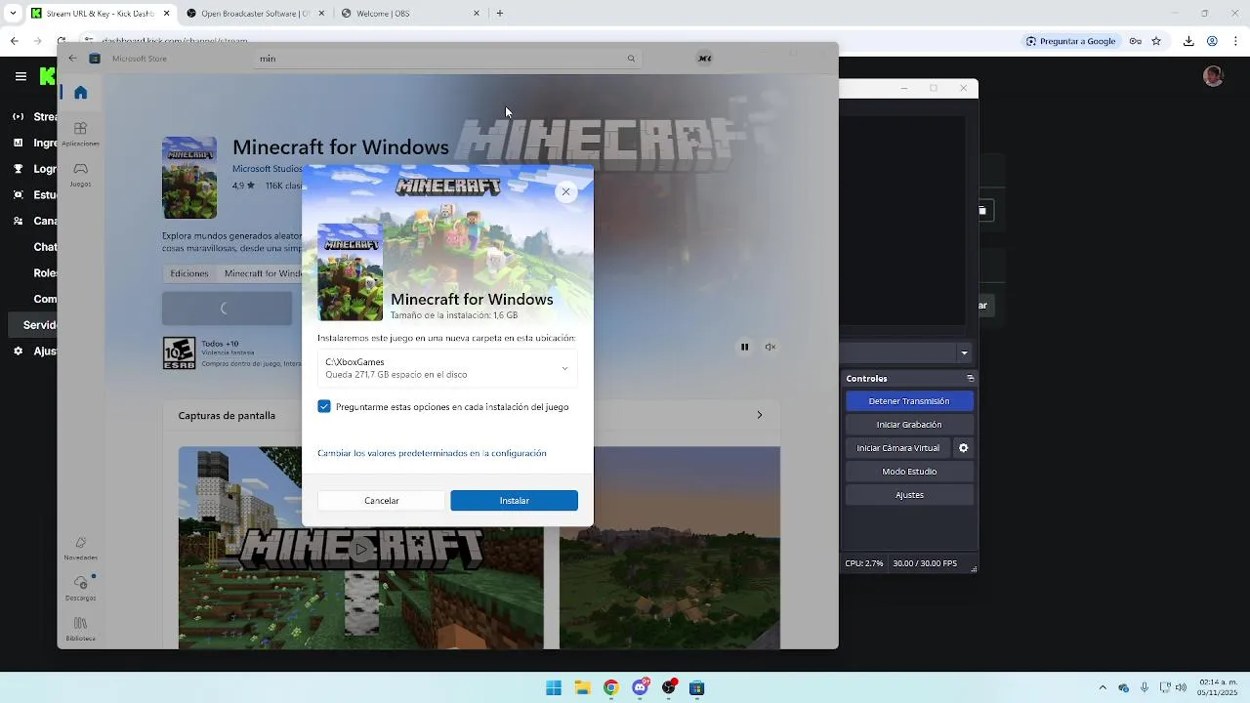Click 'Preguntar a Google' in address bar
This screenshot has width=1250, height=703.
(x=1071, y=41)
